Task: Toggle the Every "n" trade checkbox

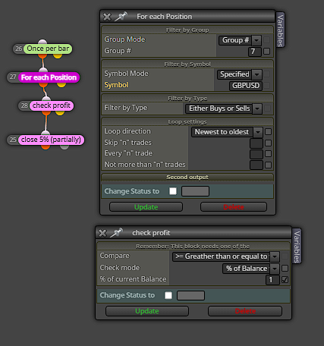Action: pos(268,154)
